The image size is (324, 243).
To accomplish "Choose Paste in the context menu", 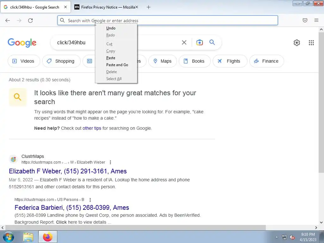I will [116, 58].
